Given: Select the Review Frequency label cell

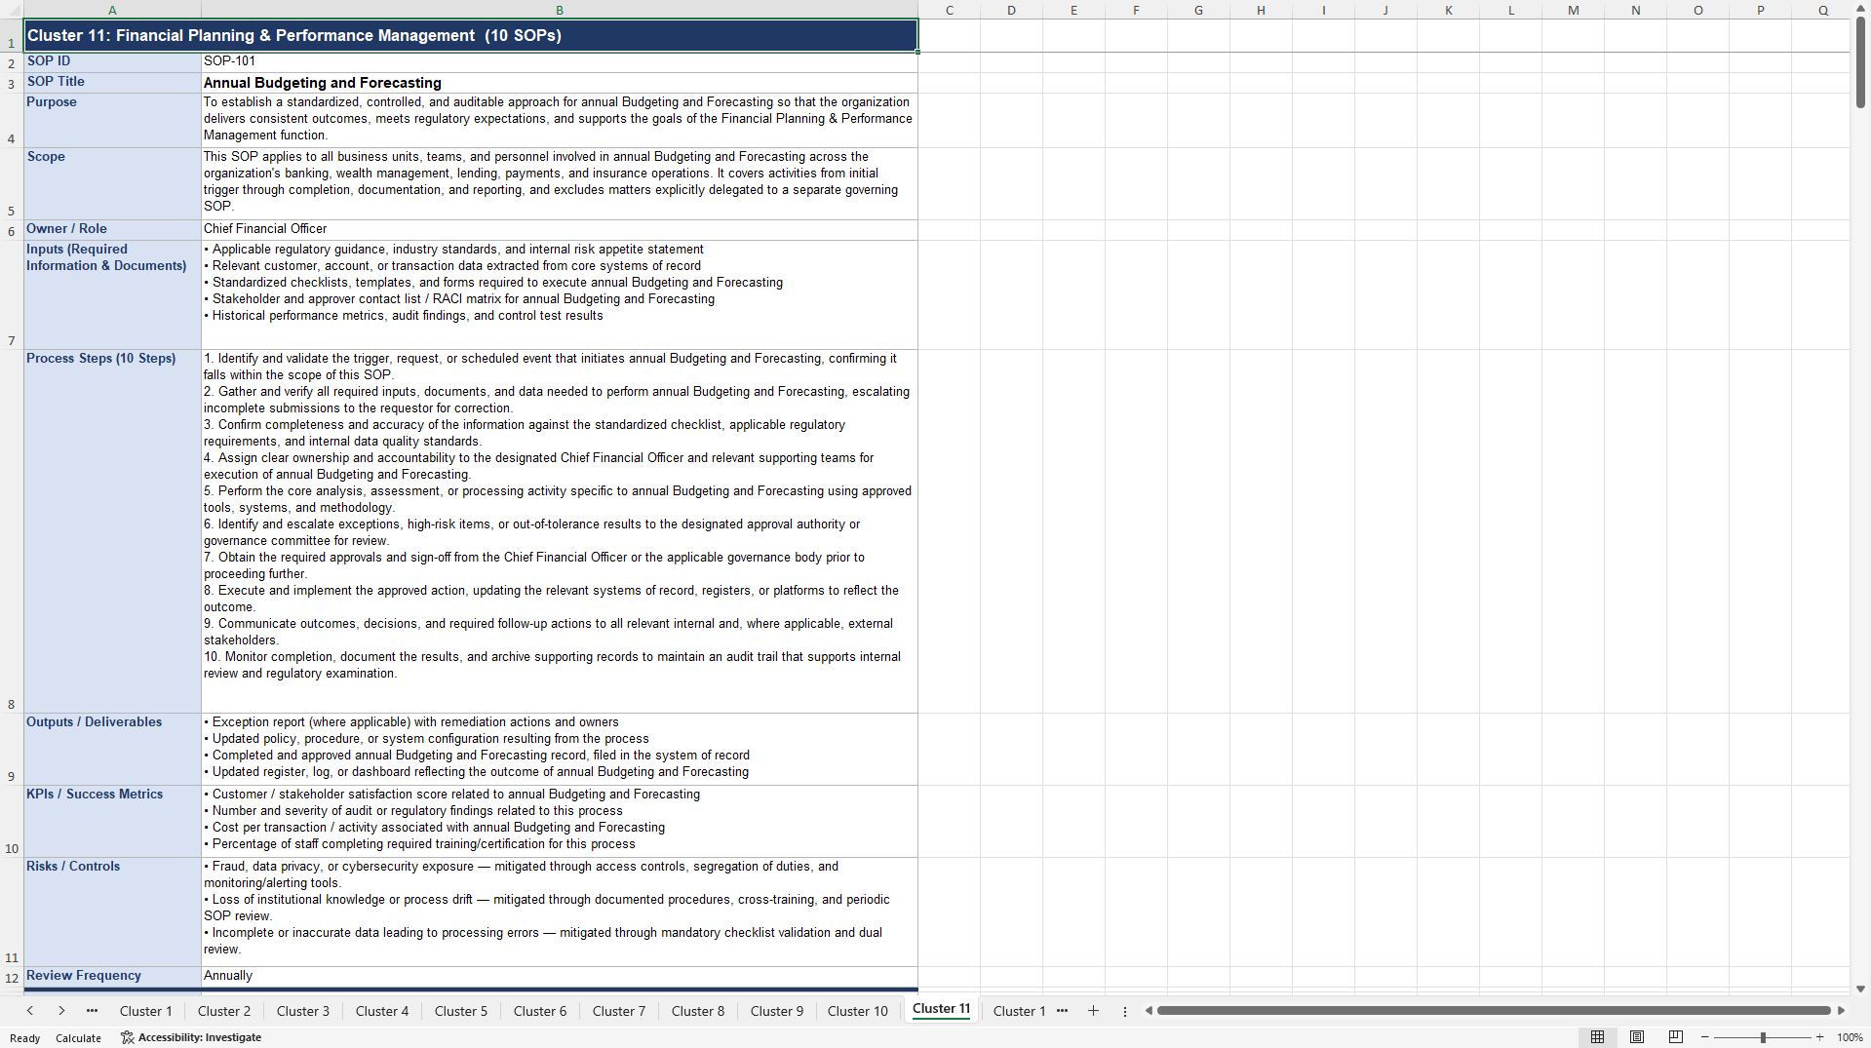Looking at the screenshot, I should point(112,976).
